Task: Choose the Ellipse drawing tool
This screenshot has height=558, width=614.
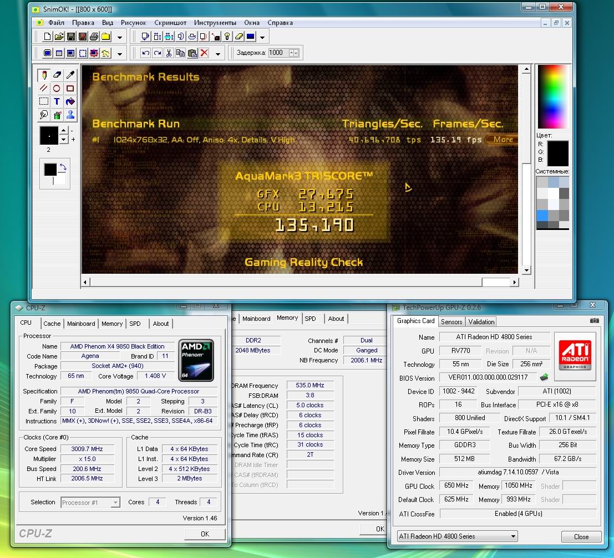Action: pyautogui.click(x=57, y=89)
